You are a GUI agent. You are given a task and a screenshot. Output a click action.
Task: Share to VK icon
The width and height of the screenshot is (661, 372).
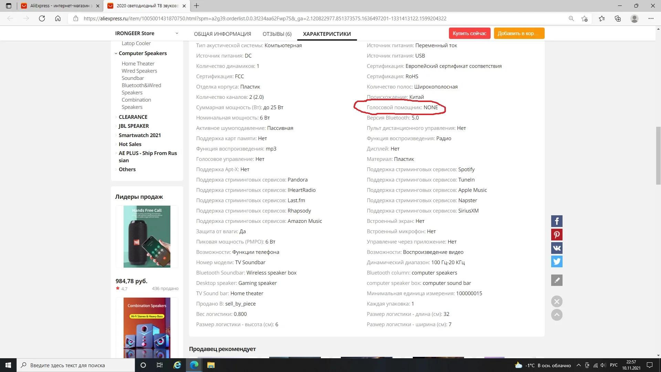click(x=557, y=248)
